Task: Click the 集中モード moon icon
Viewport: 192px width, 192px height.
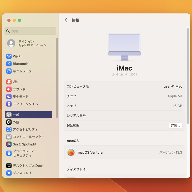Action: point(9,97)
